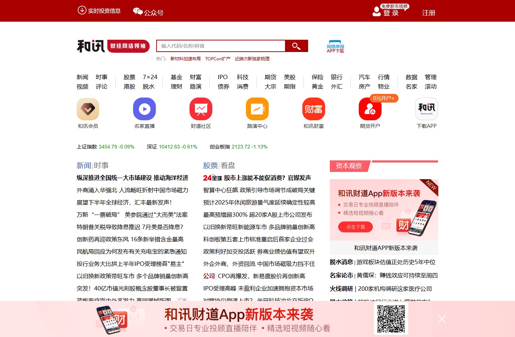Open 港股 in navigation menu

pos(129,87)
